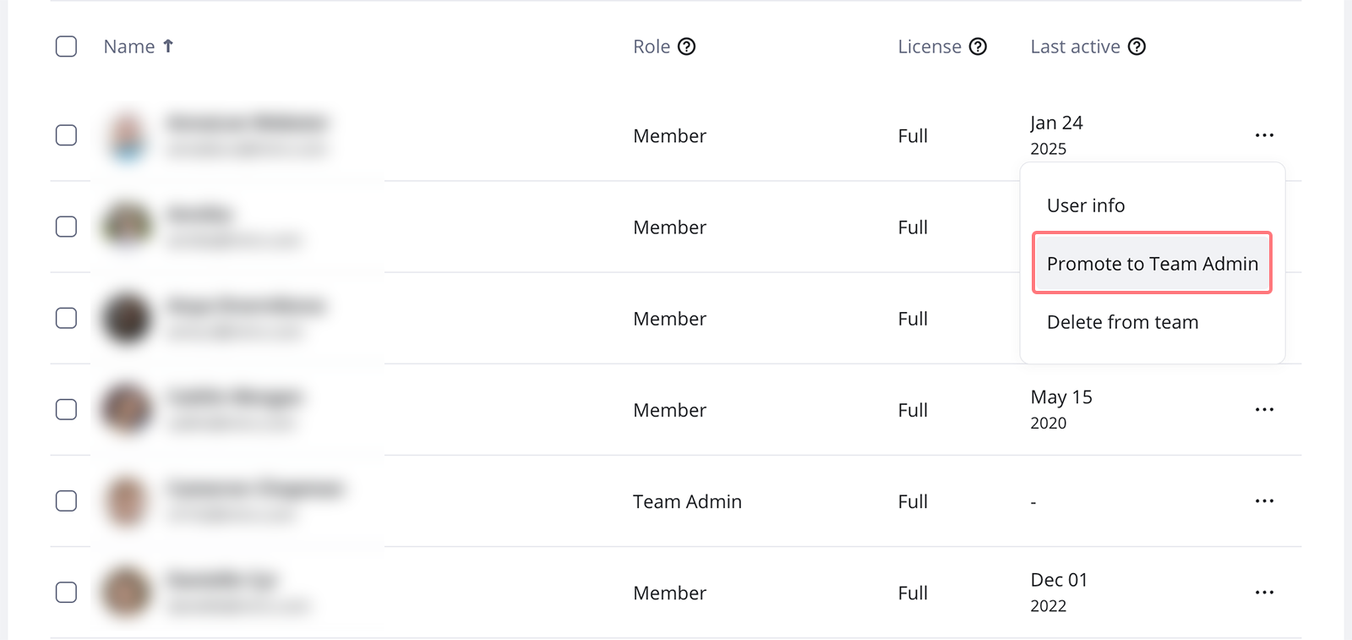Click the License help question-mark icon
The image size is (1352, 640).
pos(978,46)
